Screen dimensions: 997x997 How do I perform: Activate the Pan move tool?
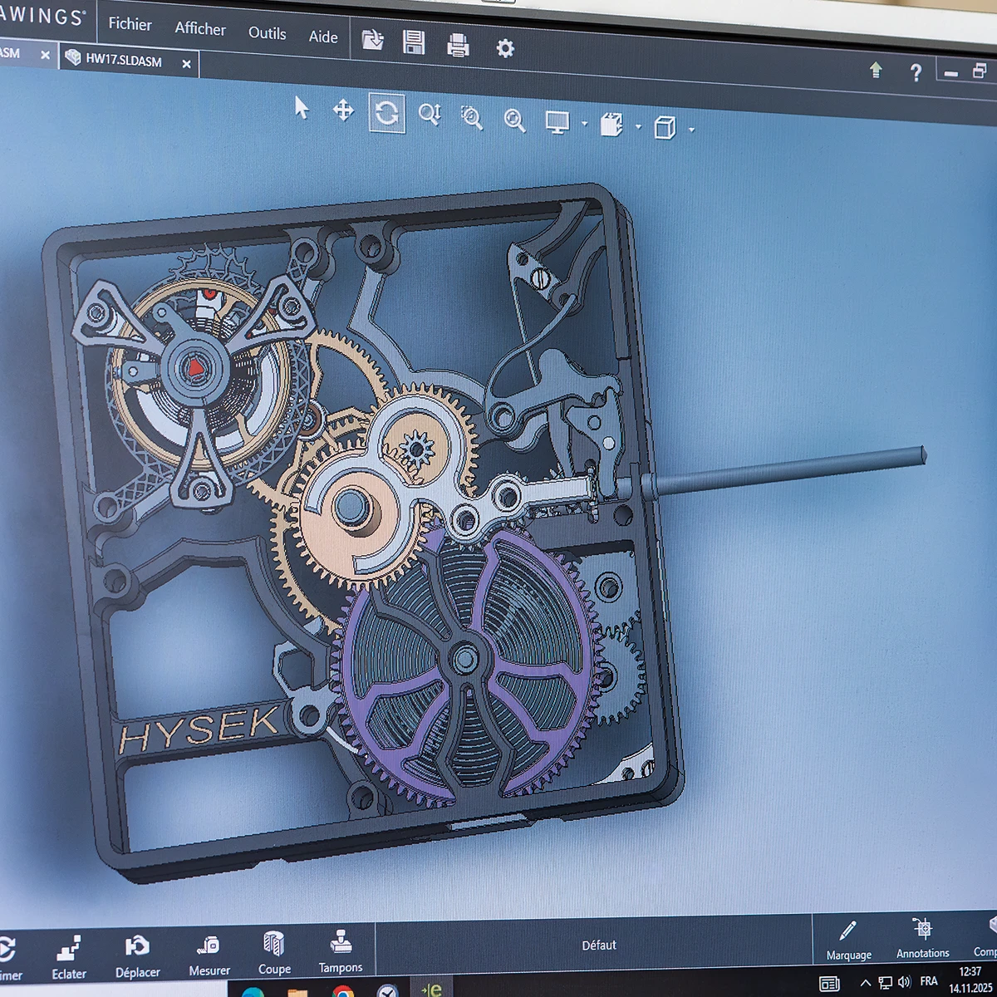pyautogui.click(x=343, y=110)
